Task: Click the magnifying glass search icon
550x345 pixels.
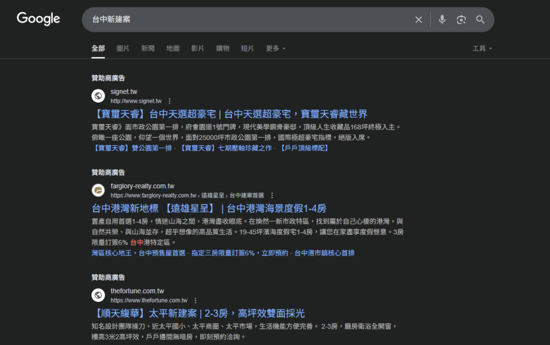Action: point(480,20)
